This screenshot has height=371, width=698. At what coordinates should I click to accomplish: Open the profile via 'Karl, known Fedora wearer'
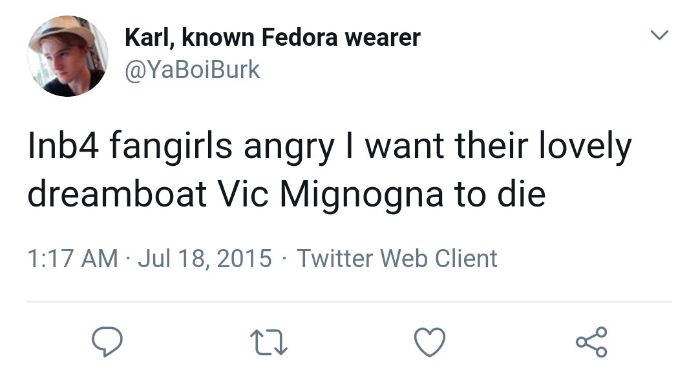pos(273,37)
